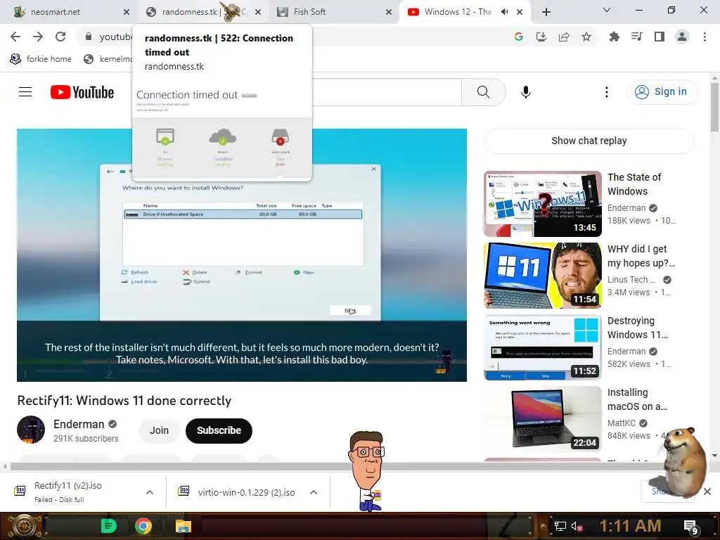
Task: Open the forkie home bookmark
Action: tap(40, 59)
